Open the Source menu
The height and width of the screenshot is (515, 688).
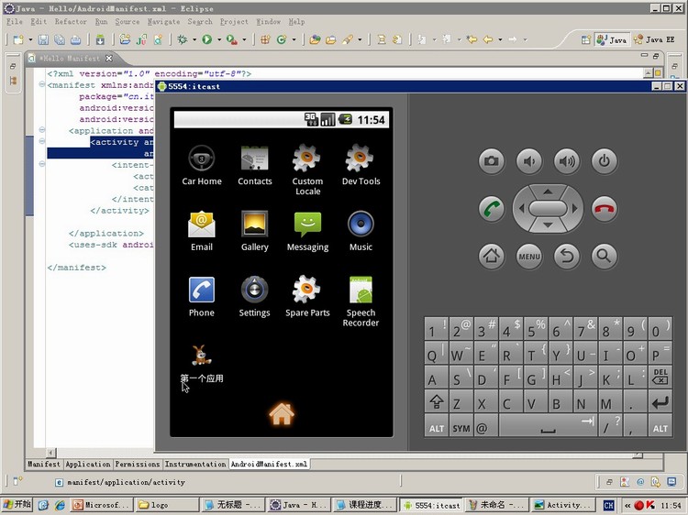[x=128, y=21]
